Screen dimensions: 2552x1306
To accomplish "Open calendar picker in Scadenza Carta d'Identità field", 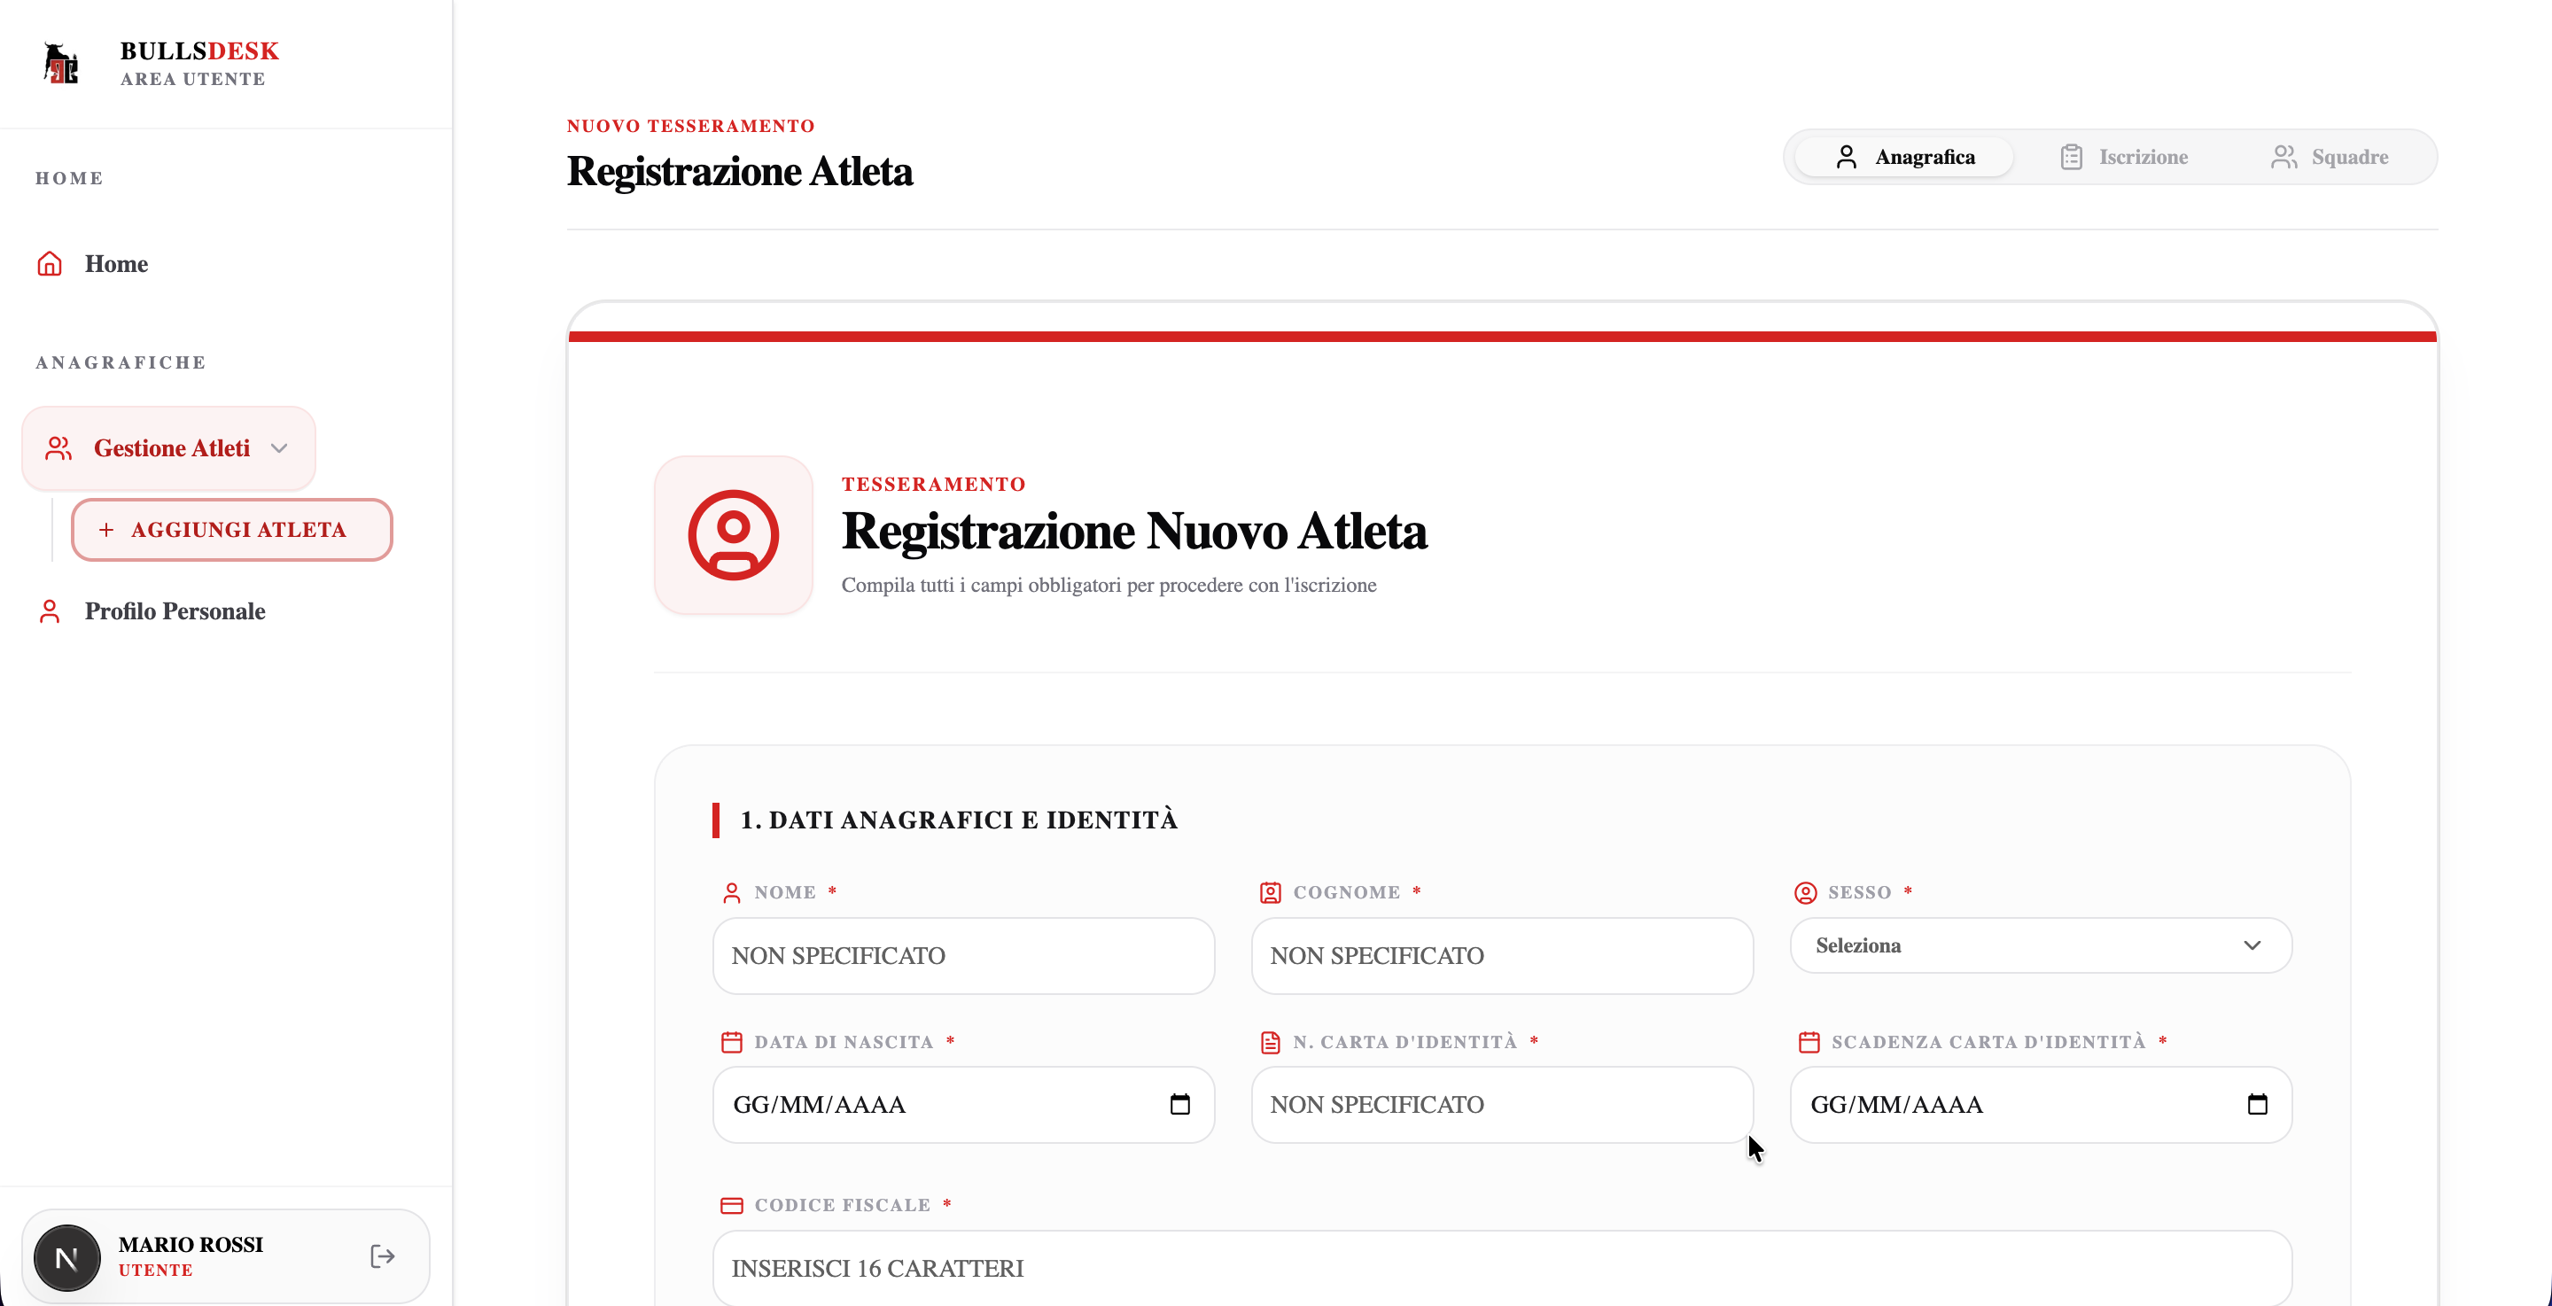I will 2258,1104.
